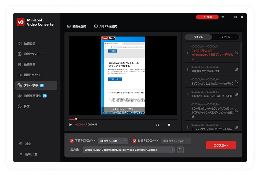This screenshot has height=175, width=260.
Task: Edit subtitle line 2 with pencil icon
Action: (x=236, y=69)
